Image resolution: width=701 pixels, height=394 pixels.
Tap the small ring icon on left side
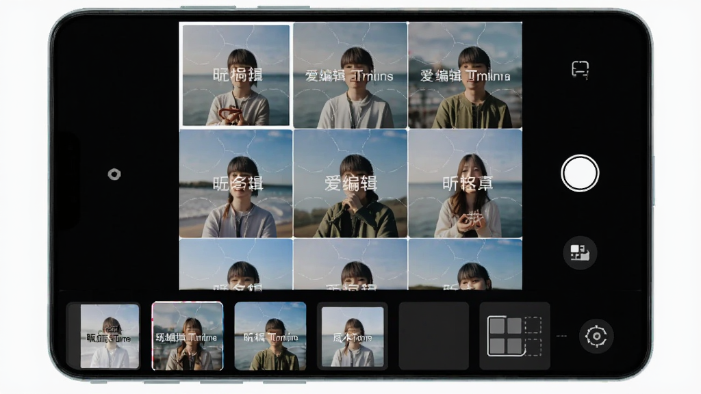114,174
